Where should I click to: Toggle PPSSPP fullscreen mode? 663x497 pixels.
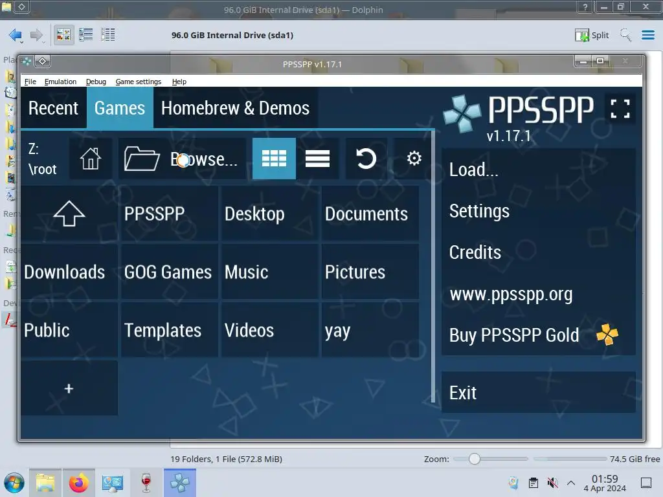[x=620, y=109]
